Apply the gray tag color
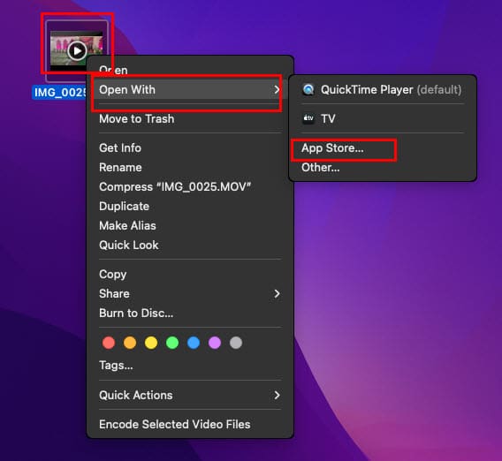The height and width of the screenshot is (461, 502). pyautogui.click(x=236, y=343)
